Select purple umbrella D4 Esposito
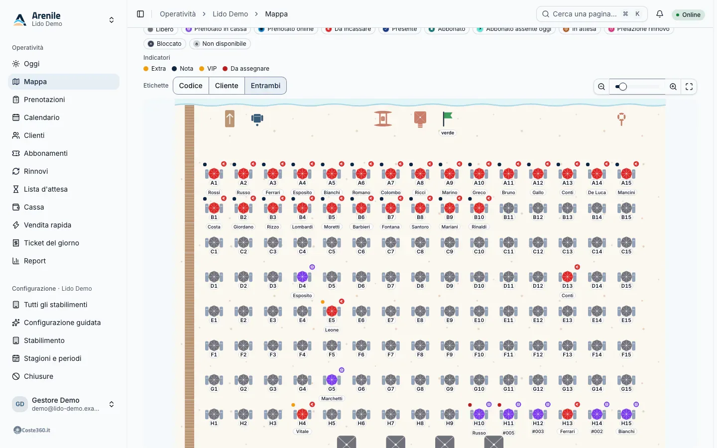Image resolution: width=717 pixels, height=448 pixels. 302,277
